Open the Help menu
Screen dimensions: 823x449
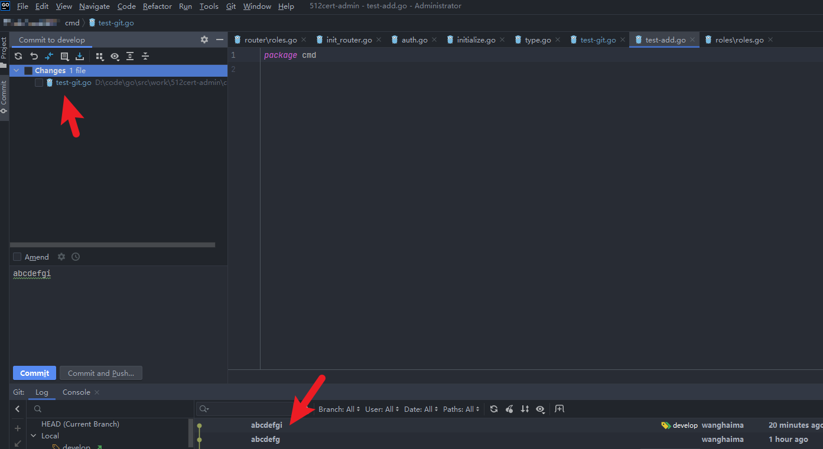(x=286, y=6)
